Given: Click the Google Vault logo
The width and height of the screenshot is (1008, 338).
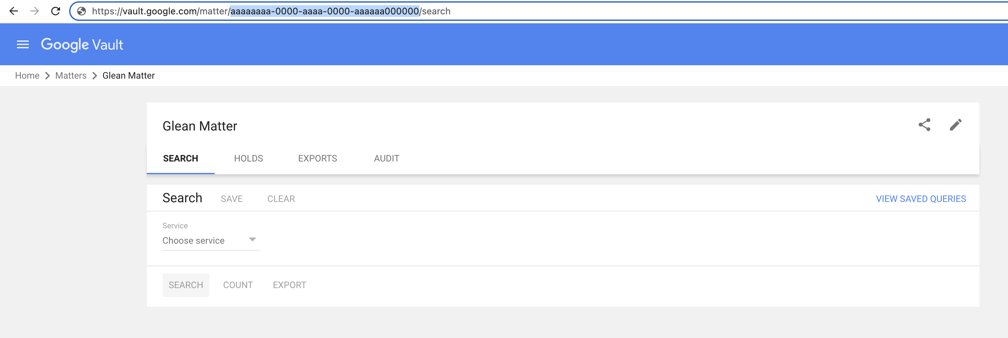Looking at the screenshot, I should point(82,45).
